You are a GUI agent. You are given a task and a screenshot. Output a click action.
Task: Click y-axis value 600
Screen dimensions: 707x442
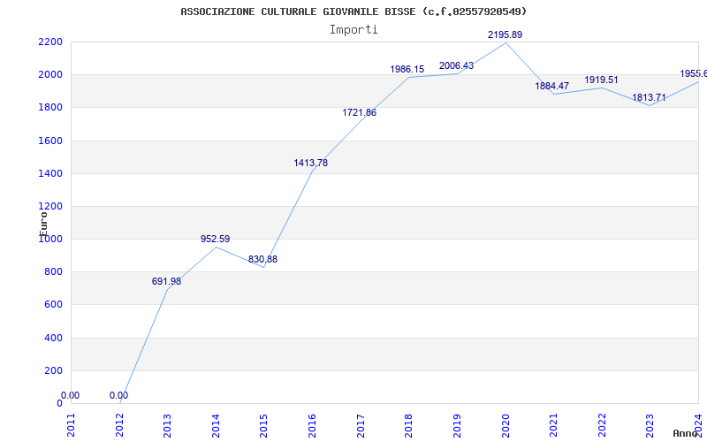point(53,305)
